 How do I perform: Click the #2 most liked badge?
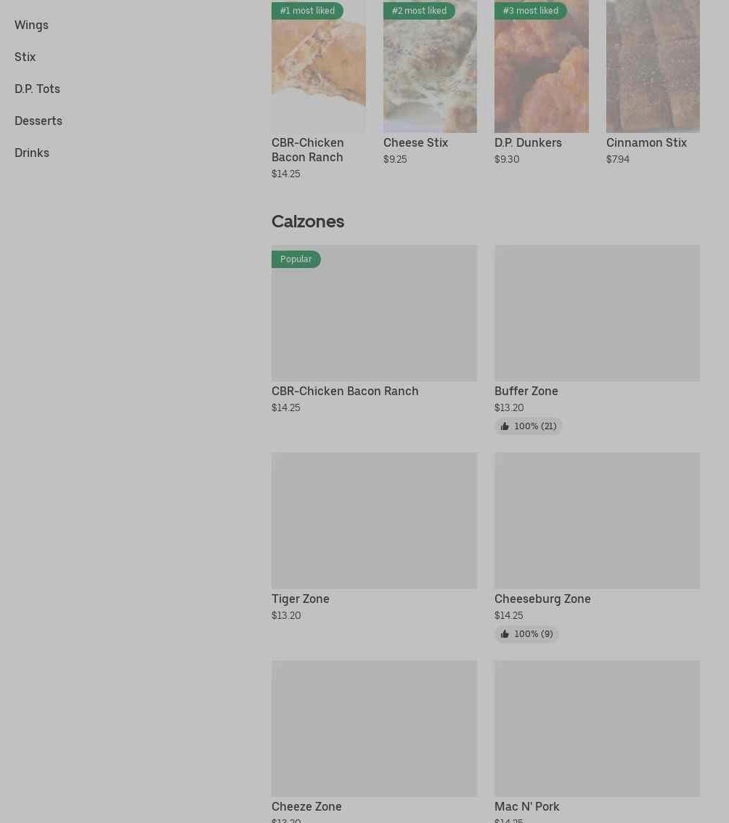(x=419, y=11)
